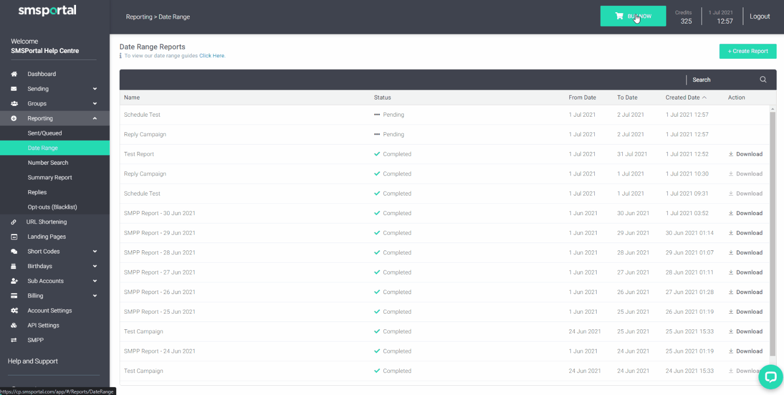Screen dimensions: 784x395
Task: Click the Sub Accounts user icon
Action: click(14, 281)
